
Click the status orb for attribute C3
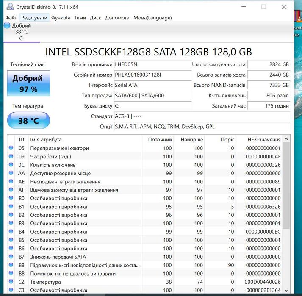11,290
